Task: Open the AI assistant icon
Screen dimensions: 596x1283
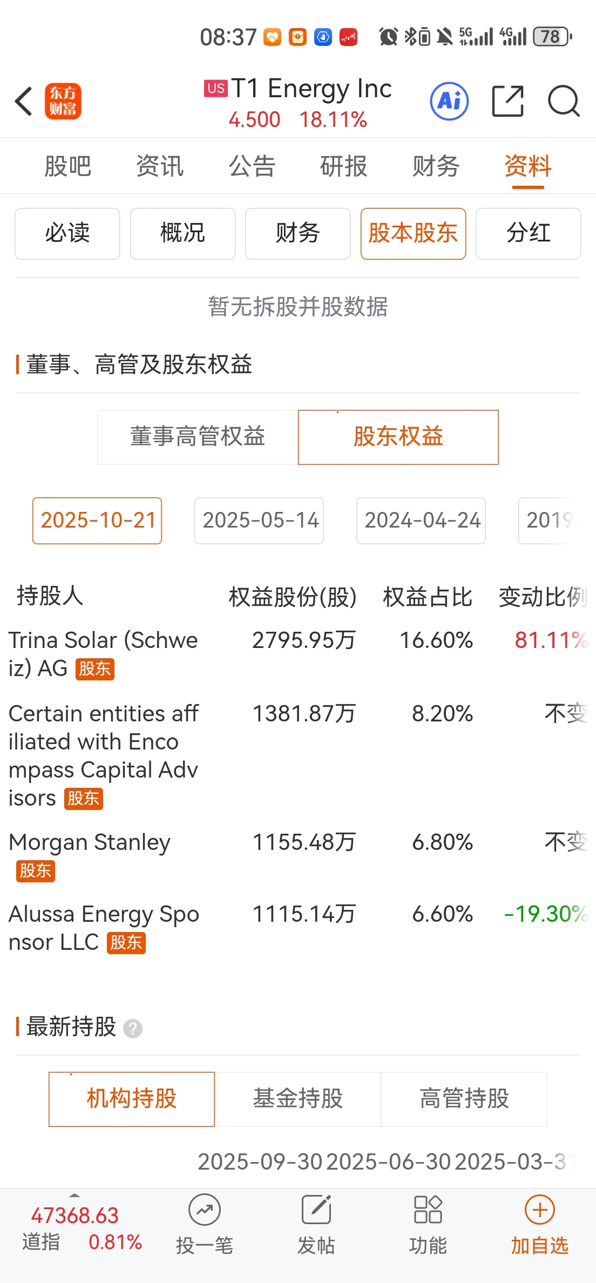Action: [449, 101]
